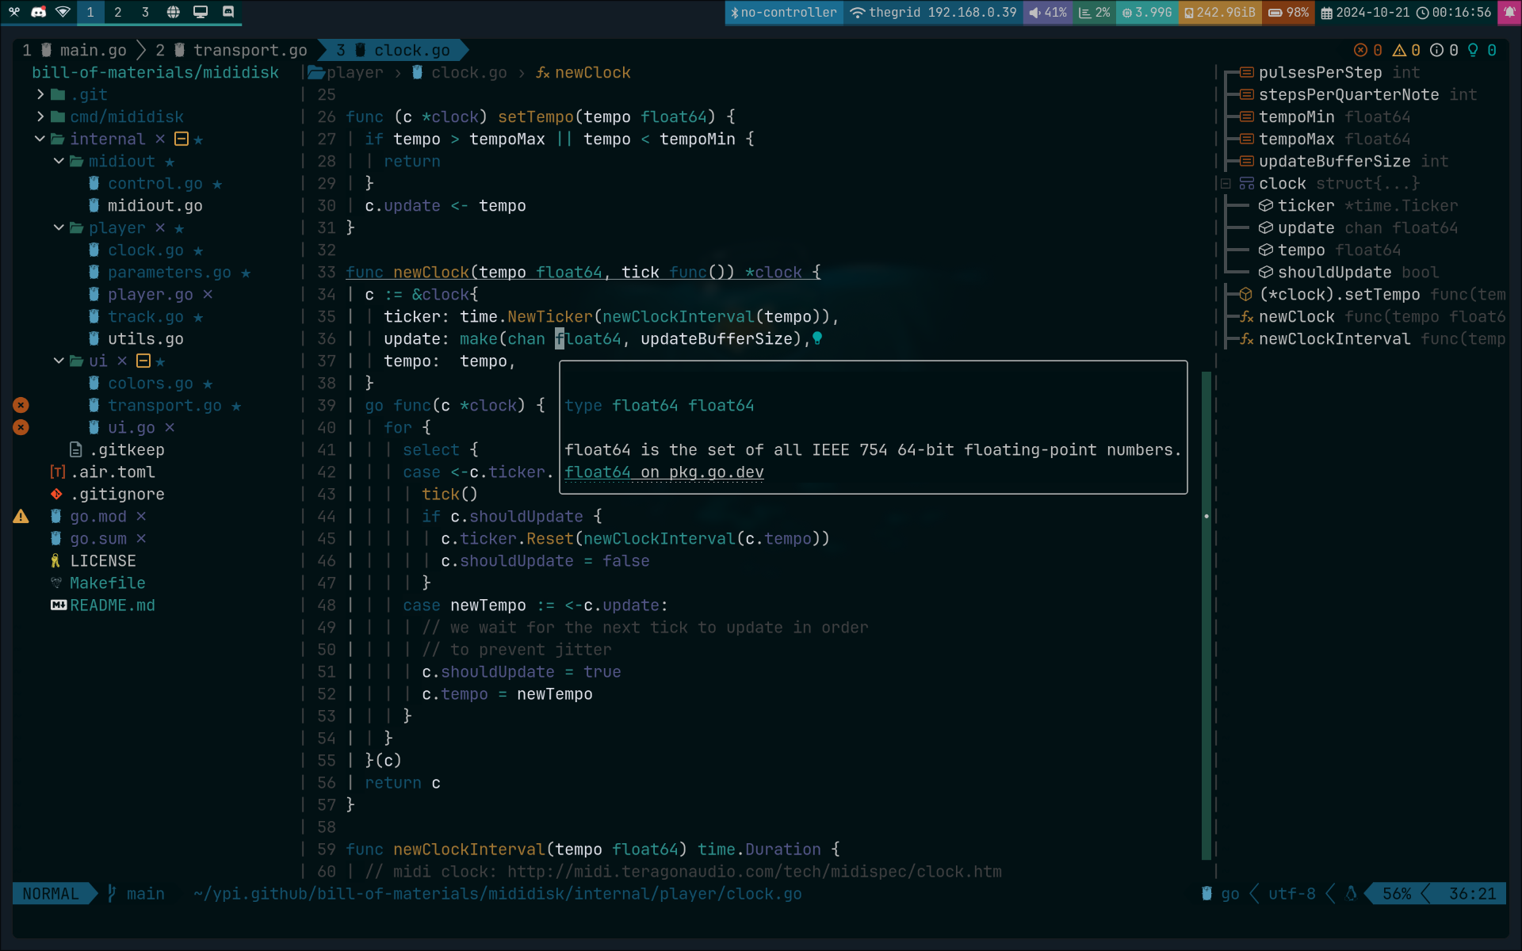Click the error marker beside transport.go

[21, 405]
